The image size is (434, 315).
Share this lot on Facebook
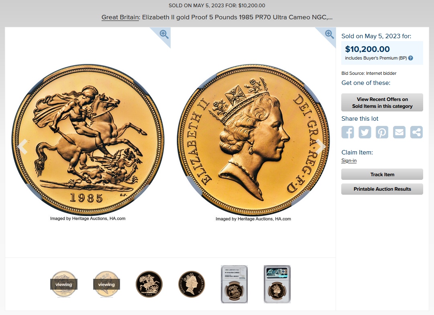click(348, 132)
